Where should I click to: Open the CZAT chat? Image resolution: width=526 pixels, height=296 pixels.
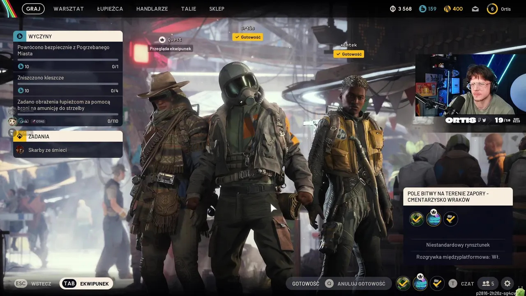(467, 284)
